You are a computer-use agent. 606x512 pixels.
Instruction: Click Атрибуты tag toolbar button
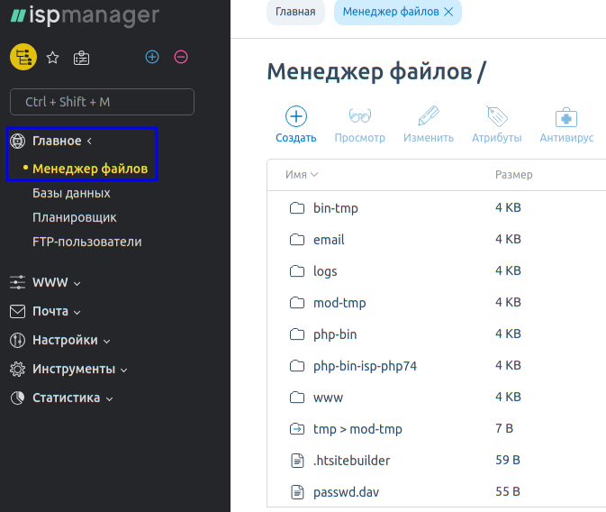pos(497,124)
